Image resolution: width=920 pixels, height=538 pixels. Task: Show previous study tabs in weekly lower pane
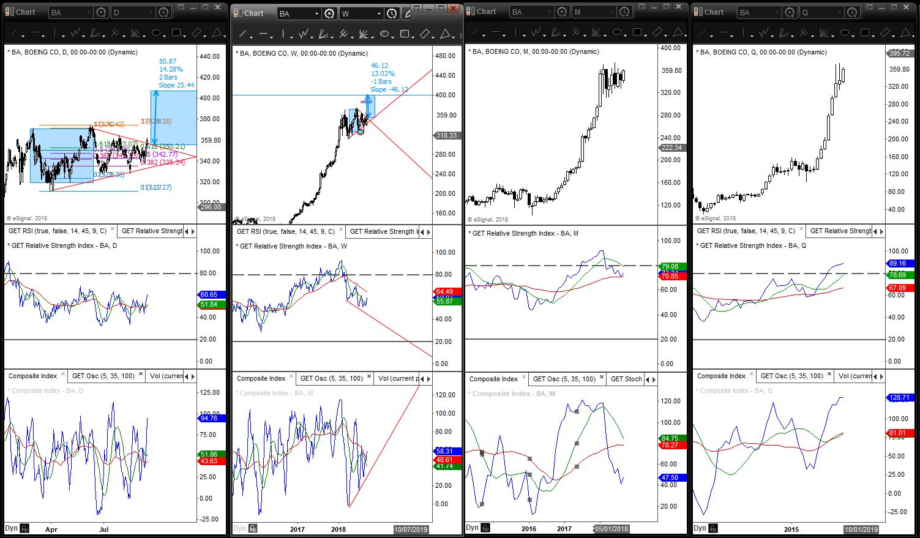(422, 379)
